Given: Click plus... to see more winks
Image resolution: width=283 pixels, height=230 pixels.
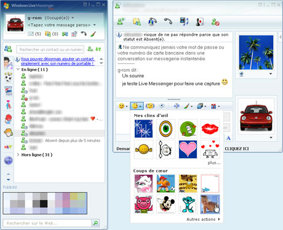Looking at the screenshot, I should 214,163.
